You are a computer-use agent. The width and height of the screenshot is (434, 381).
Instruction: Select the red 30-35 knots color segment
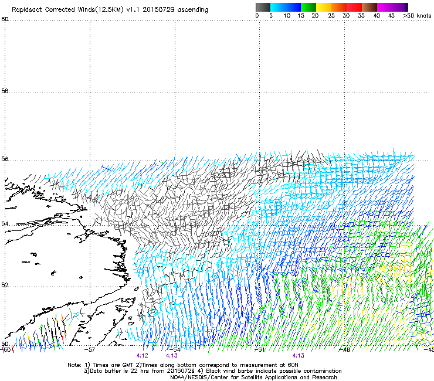pyautogui.click(x=354, y=7)
